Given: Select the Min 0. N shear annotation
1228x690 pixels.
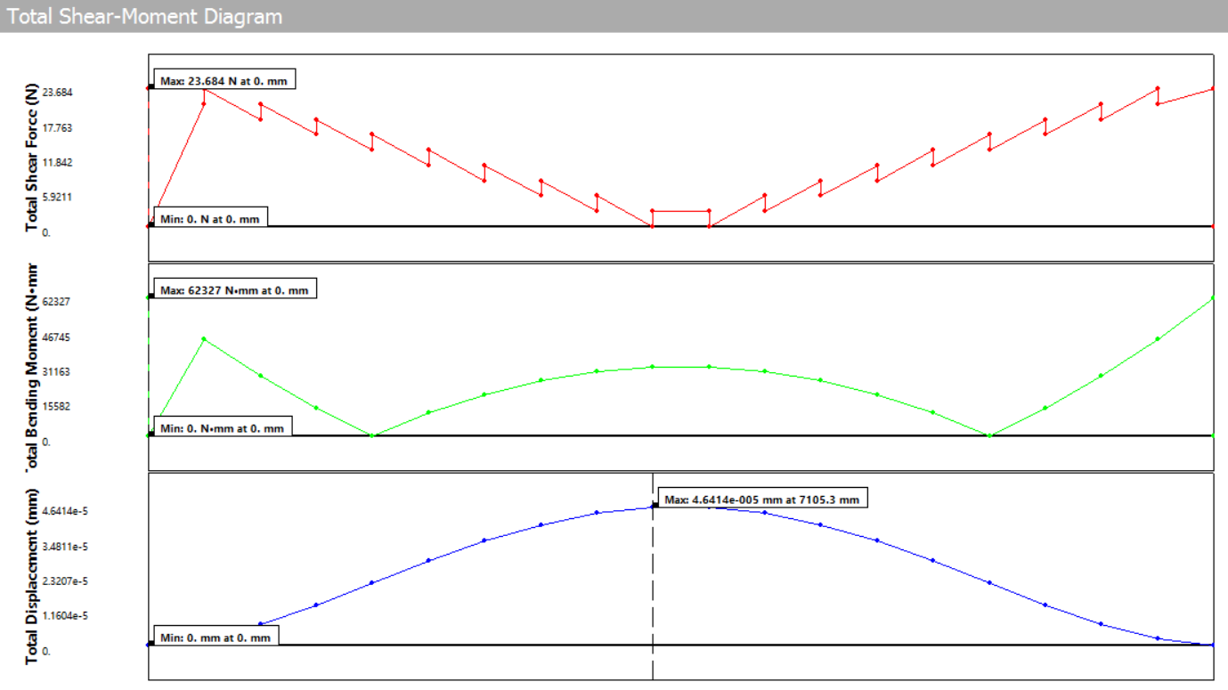Looking at the screenshot, I should [210, 216].
